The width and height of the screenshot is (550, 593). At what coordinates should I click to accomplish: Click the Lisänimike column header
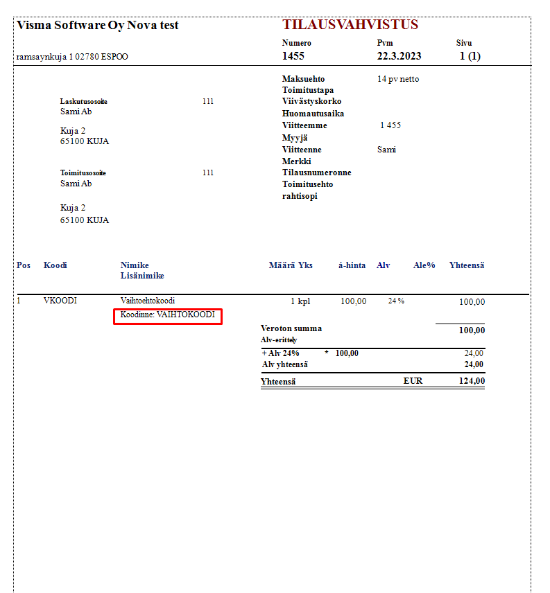click(142, 276)
